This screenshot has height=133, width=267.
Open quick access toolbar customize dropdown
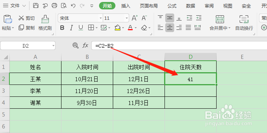(92, 6)
